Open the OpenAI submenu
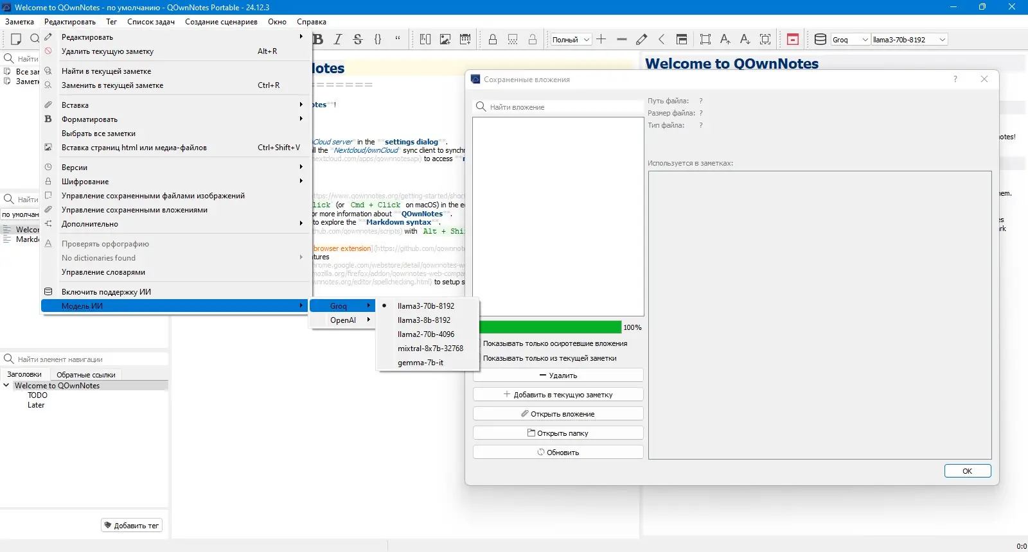 coord(342,320)
